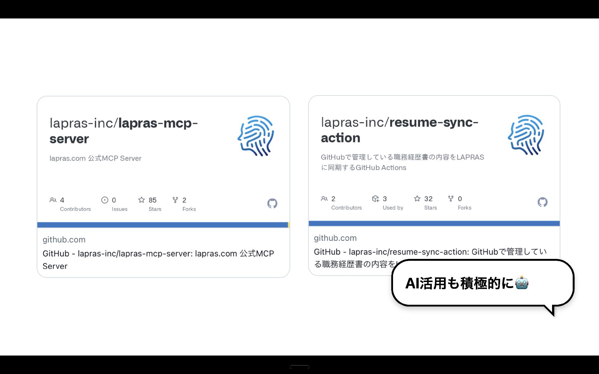Click the robot emoji in the speech bubble

pos(522,283)
